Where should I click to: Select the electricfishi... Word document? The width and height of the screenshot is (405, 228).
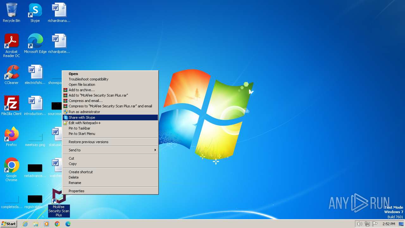(35, 75)
